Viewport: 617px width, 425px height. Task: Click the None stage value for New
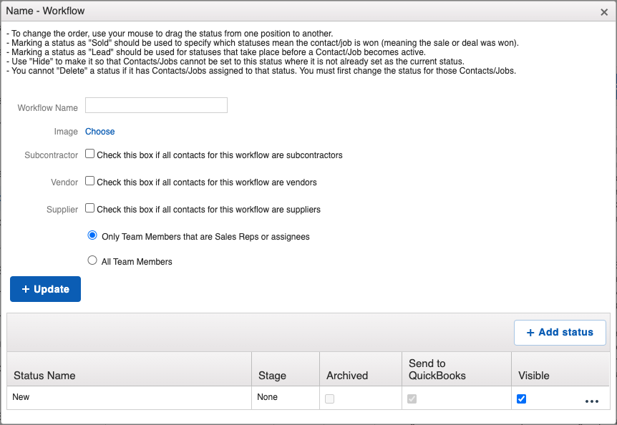tap(268, 397)
